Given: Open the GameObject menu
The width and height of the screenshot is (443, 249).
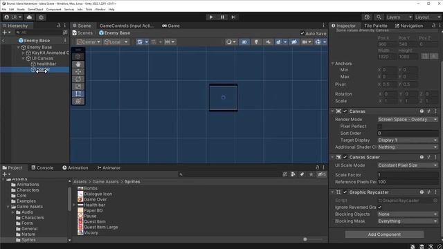Looking at the screenshot, I should tap(35, 9).
